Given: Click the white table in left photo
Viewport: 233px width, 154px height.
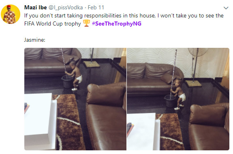Looking at the screenshot, I should pos(40,120).
